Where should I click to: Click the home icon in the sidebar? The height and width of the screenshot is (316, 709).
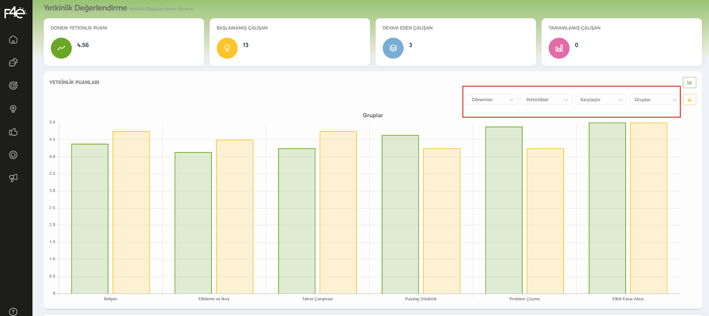pos(13,39)
